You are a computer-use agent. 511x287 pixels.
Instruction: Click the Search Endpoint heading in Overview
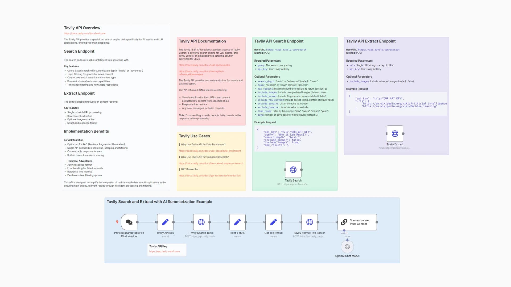[79, 51]
